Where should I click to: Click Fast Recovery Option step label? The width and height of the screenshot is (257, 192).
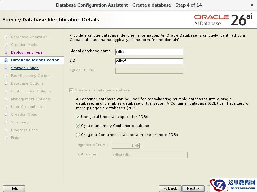[30, 76]
